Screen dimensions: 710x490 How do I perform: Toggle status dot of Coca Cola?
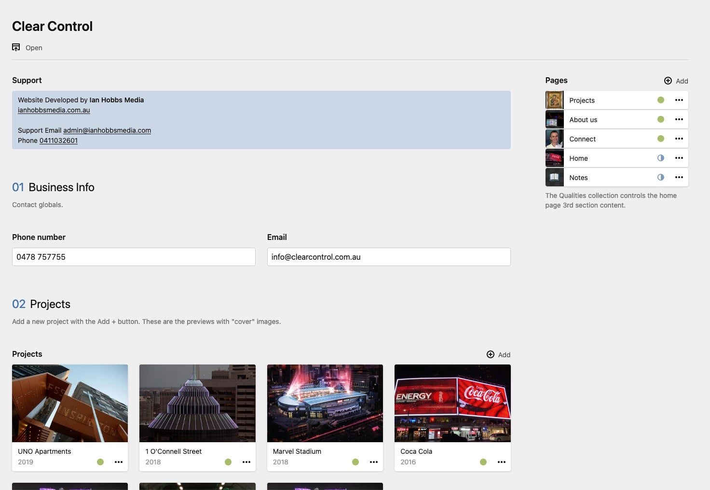coord(483,462)
